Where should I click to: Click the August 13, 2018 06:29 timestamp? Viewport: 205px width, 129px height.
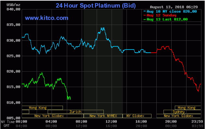174,7
